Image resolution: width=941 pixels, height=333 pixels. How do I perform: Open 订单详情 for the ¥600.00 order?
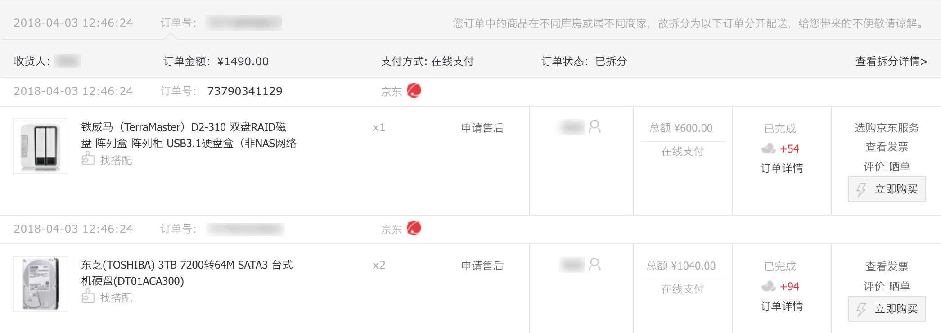(x=781, y=168)
